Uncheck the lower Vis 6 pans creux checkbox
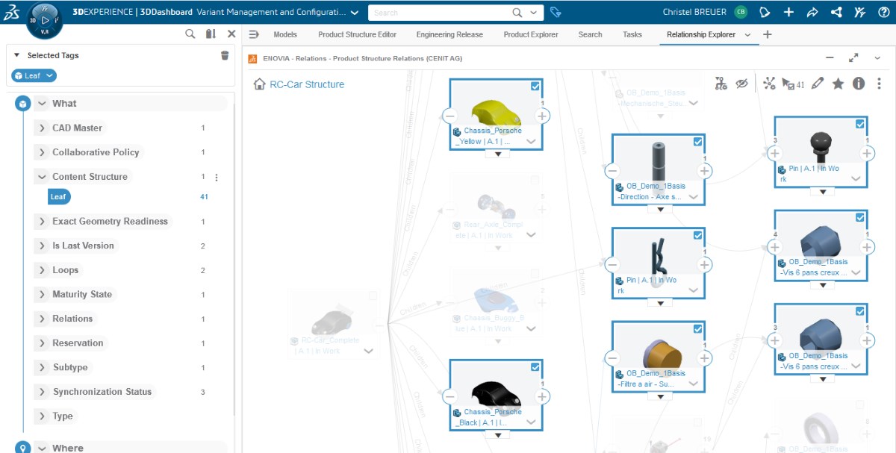This screenshot has height=453, width=896. point(860,311)
